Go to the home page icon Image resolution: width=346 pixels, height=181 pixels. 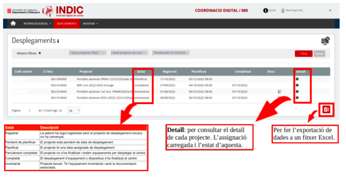pyautogui.click(x=13, y=24)
